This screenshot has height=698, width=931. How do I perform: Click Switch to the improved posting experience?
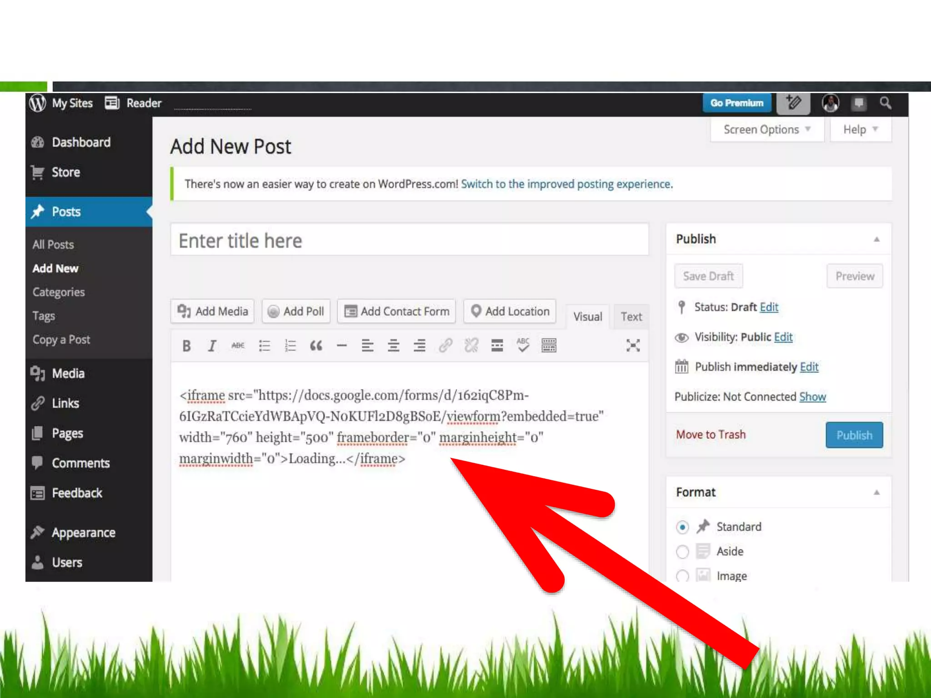click(x=566, y=184)
